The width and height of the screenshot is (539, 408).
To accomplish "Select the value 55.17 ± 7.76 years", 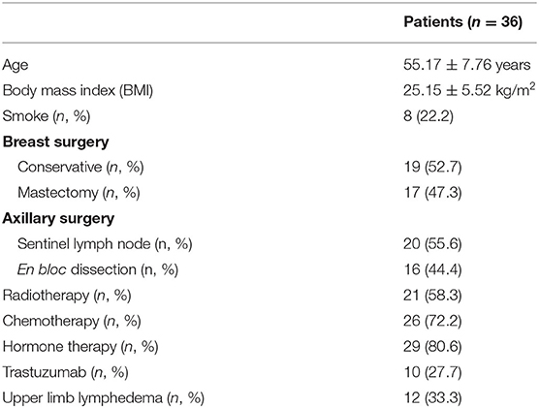I will pos(467,65).
